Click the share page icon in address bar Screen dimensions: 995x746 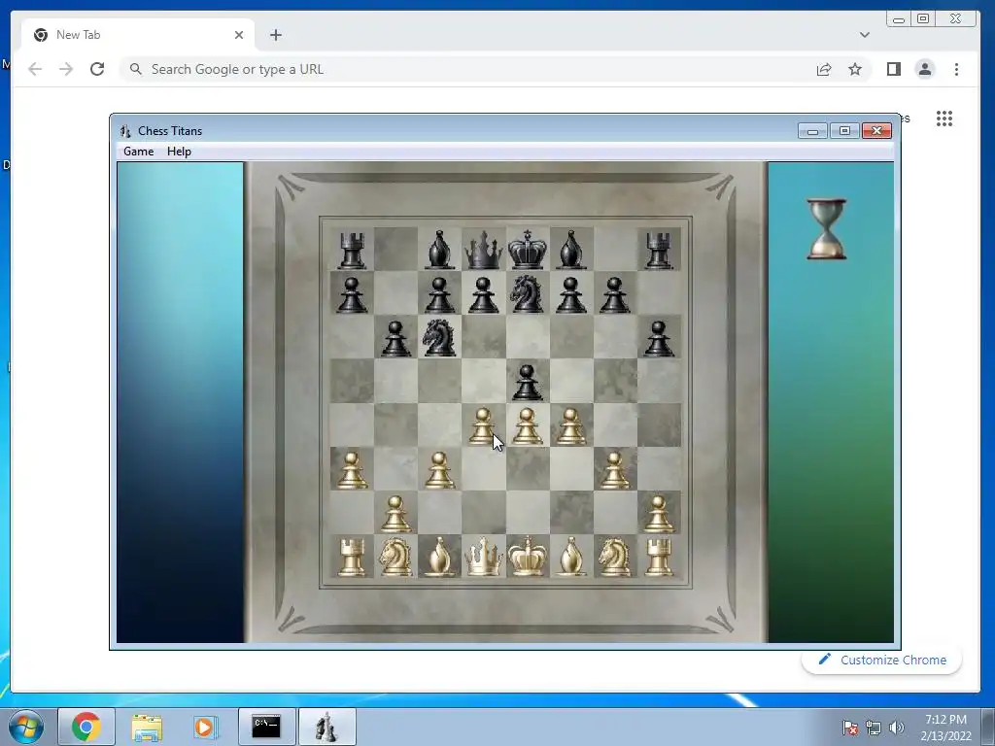coord(824,69)
